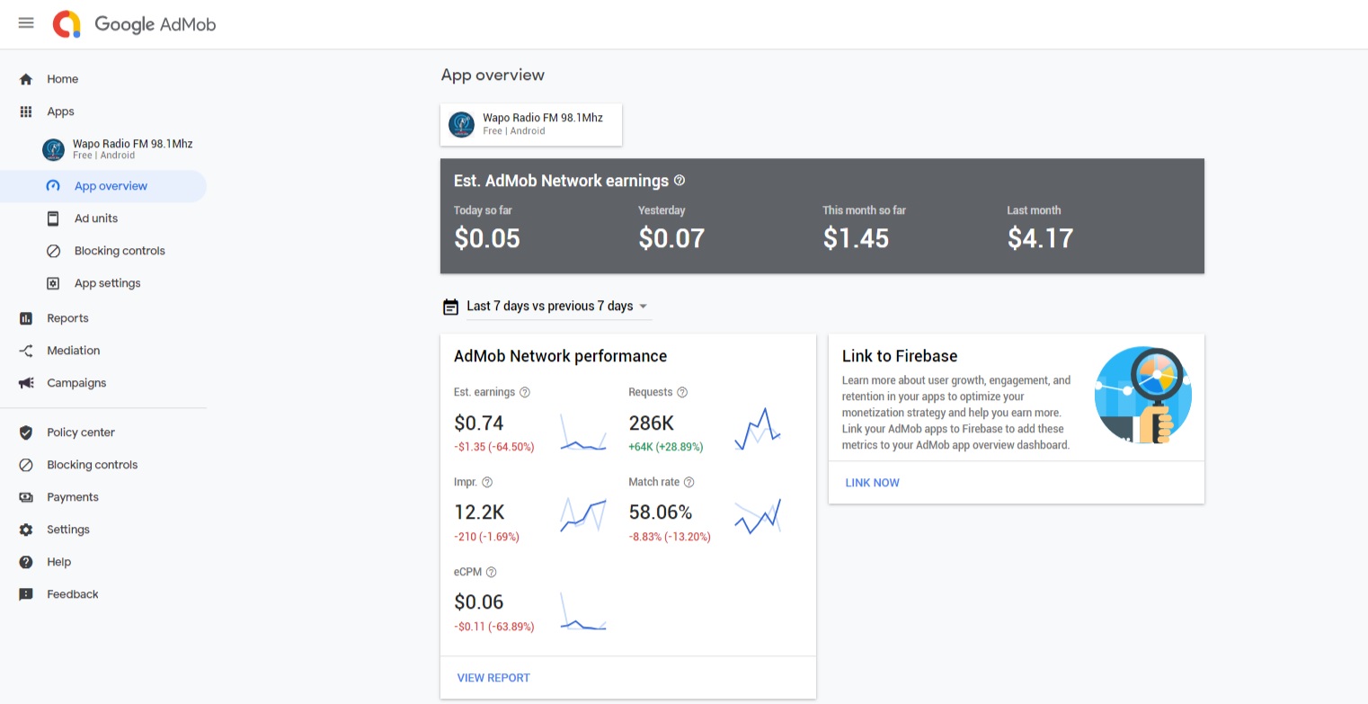Image resolution: width=1368 pixels, height=704 pixels.
Task: Click help icon beside Est. AdMob Network earnings
Action: (680, 181)
